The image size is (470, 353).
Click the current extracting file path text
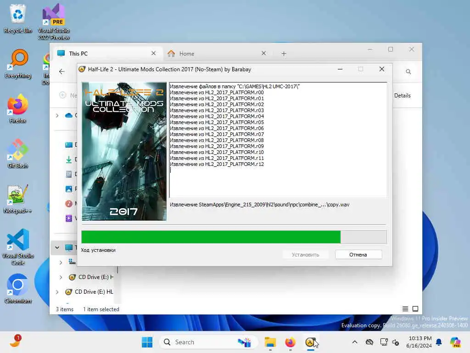pyautogui.click(x=260, y=205)
